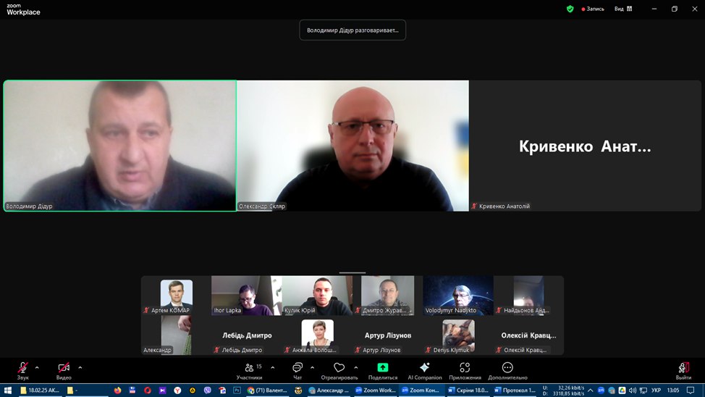705x397 pixels.
Task: Open Word document Протокол 1... in taskbar
Action: (515, 390)
